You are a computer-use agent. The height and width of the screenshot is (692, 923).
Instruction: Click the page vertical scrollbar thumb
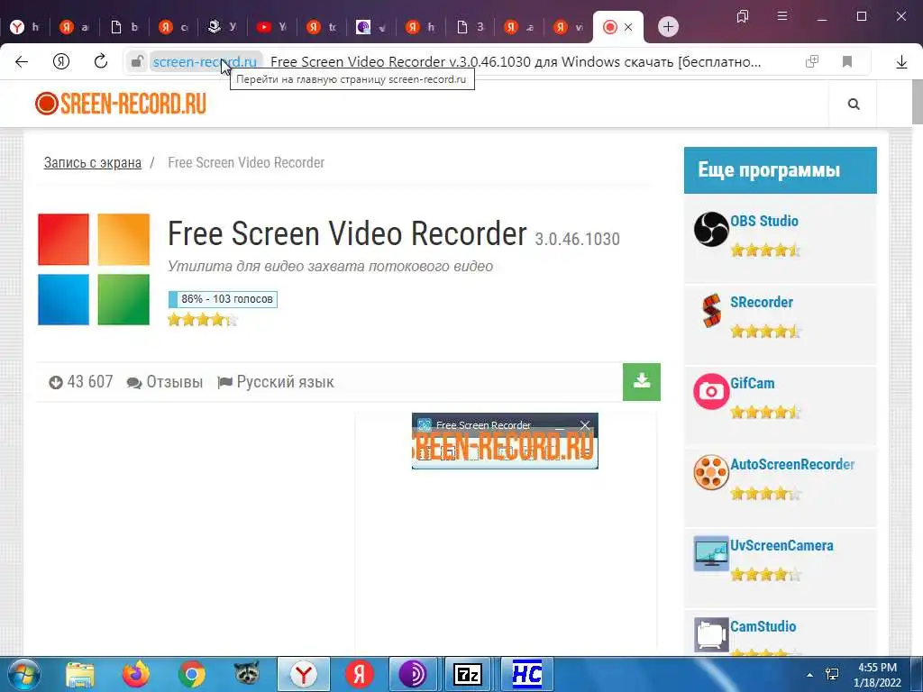coord(917,103)
